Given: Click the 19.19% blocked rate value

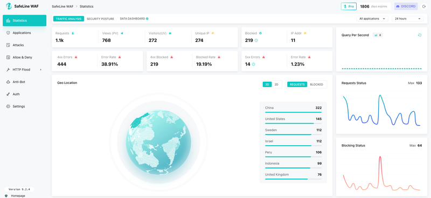Looking at the screenshot, I should (x=204, y=64).
